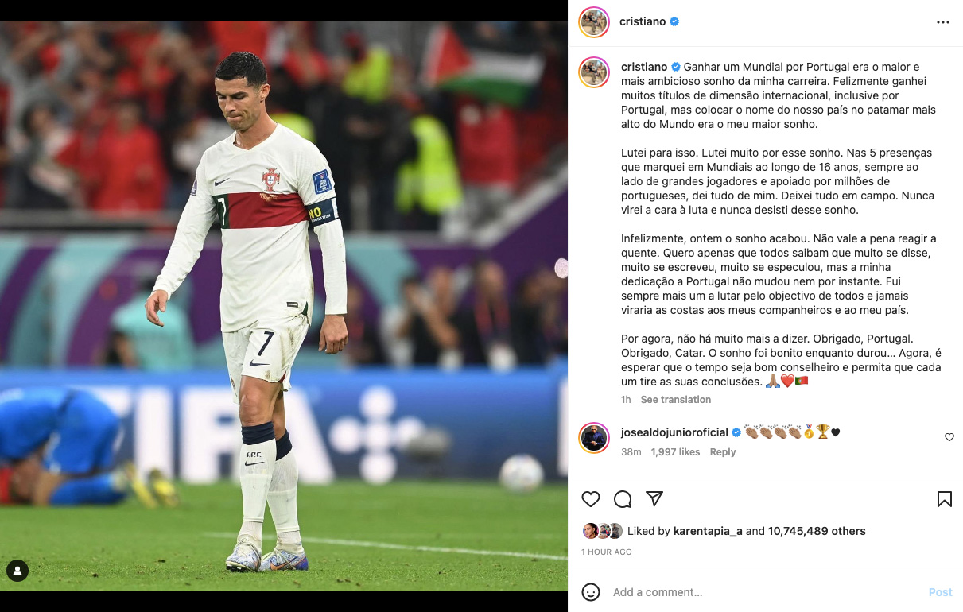
Task: Open josealdojunioroficial's profile link
Action: pos(674,432)
